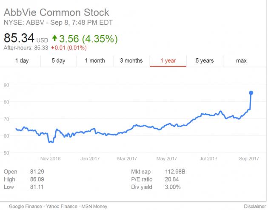The height and width of the screenshot is (210, 268).
Task: Show the 1 month chart tab
Action: point(95,60)
